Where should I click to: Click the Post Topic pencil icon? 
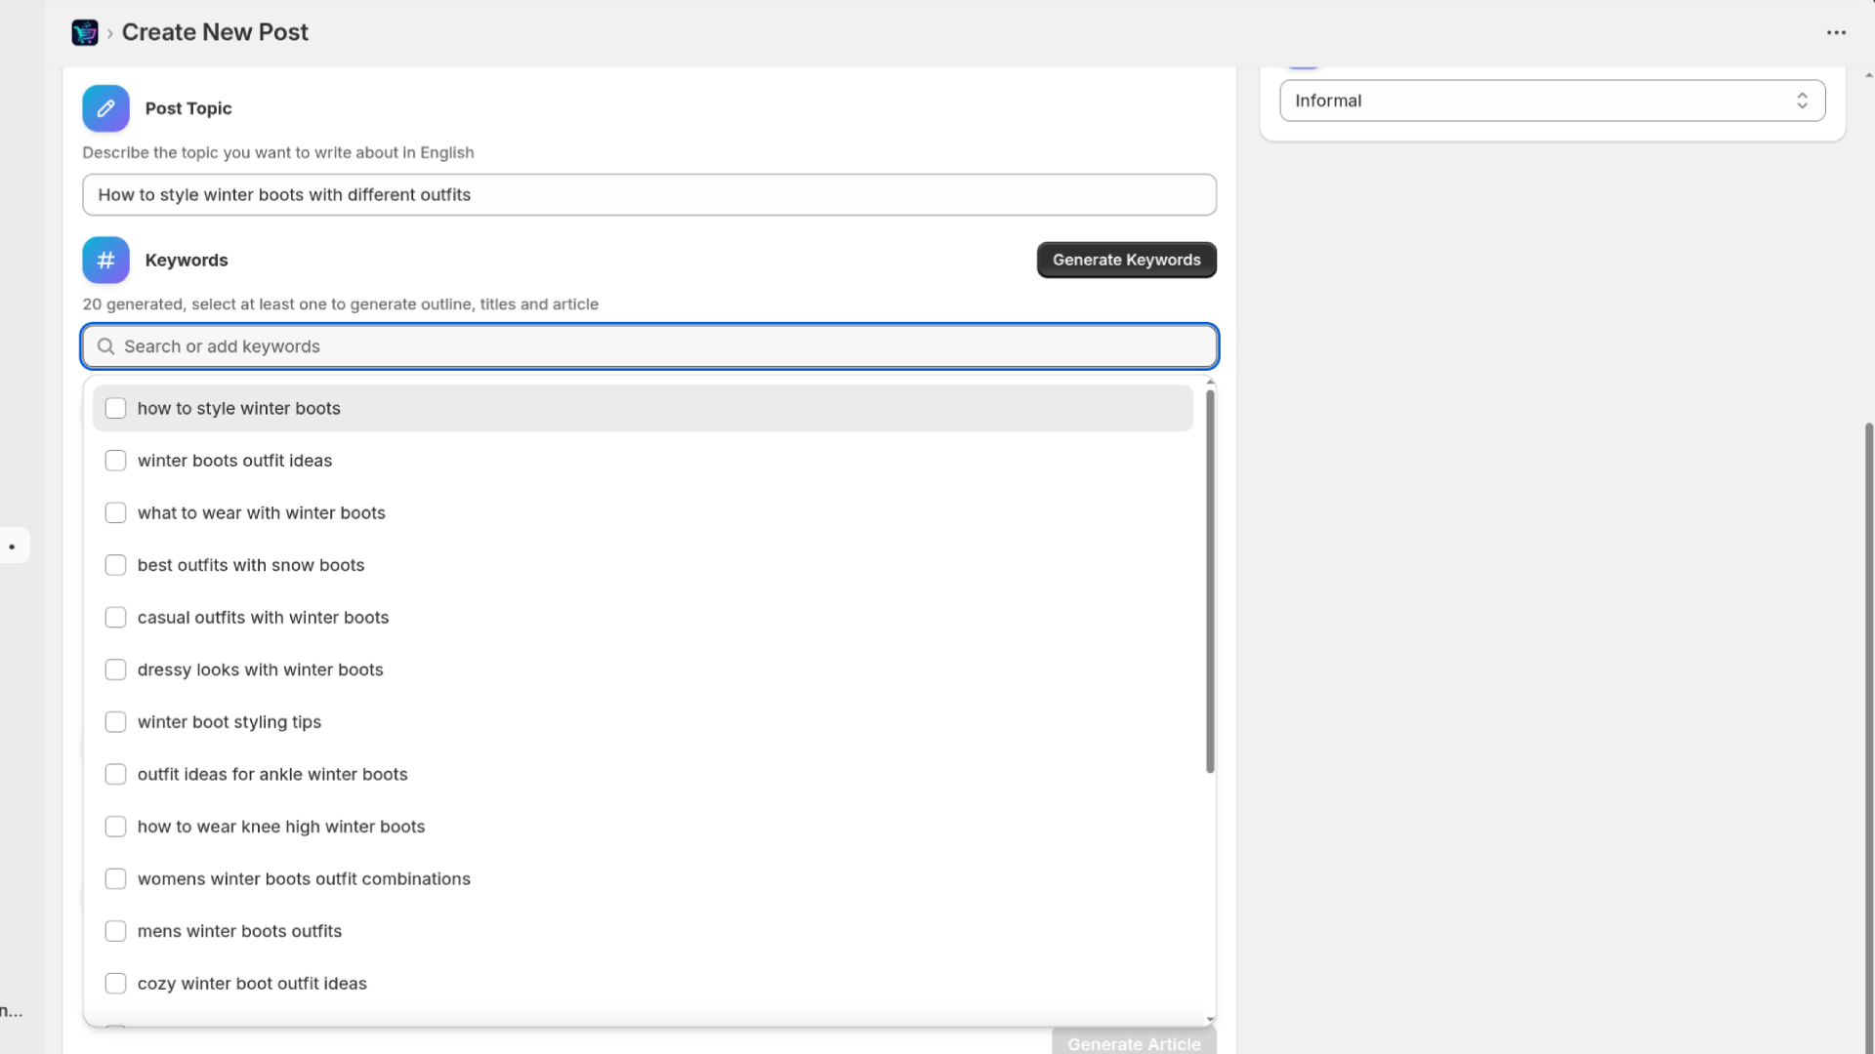pyautogui.click(x=104, y=108)
